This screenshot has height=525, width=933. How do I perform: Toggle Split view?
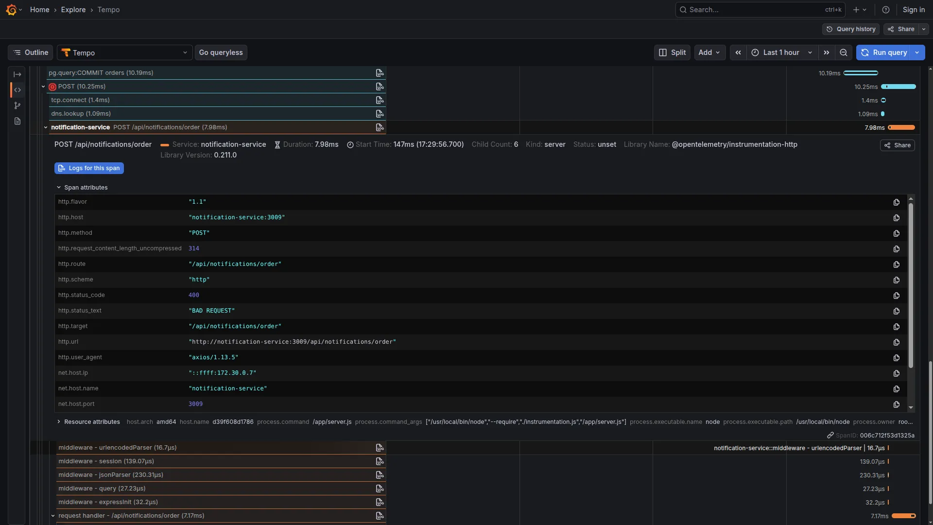(672, 52)
